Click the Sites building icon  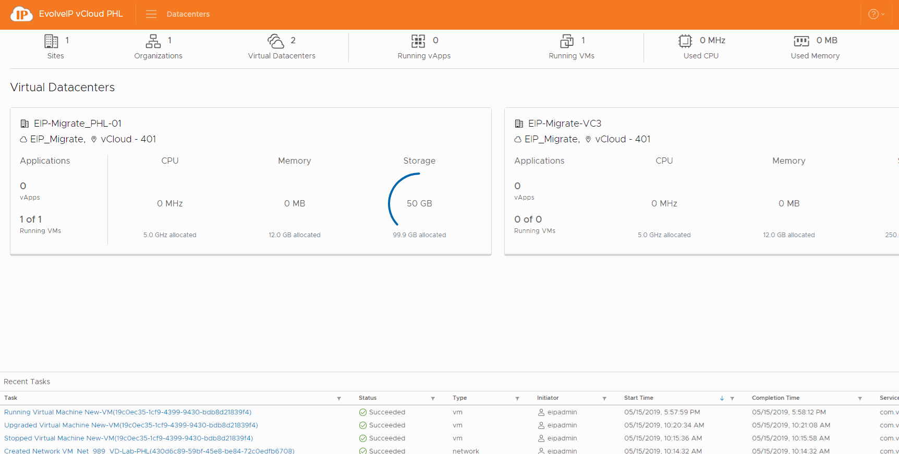[51, 41]
